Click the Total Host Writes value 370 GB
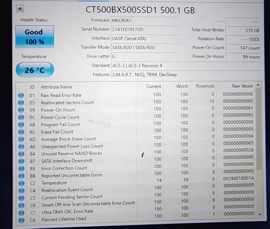The image size is (270, 229). tap(243, 30)
